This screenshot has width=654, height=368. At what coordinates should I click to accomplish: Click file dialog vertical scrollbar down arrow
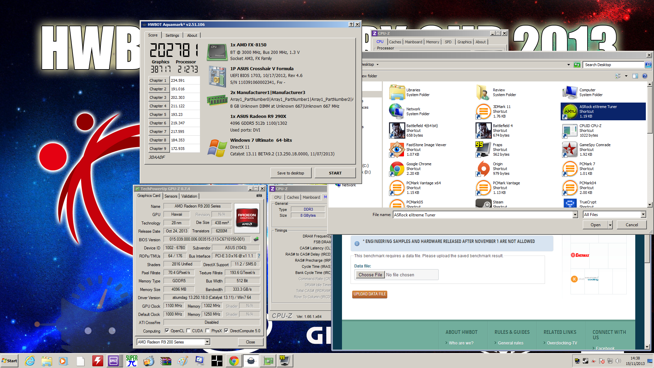[x=650, y=205]
